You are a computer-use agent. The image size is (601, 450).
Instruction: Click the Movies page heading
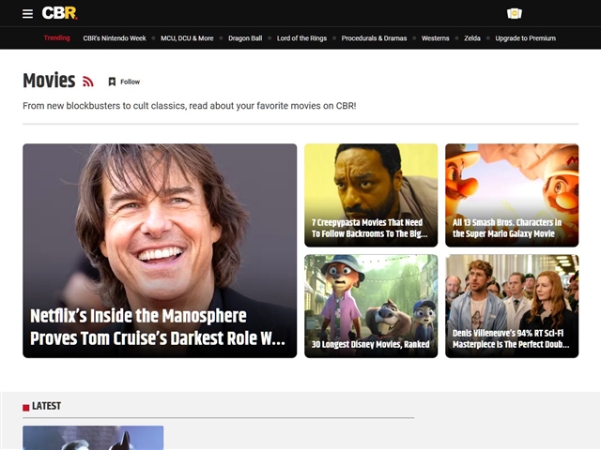(49, 81)
